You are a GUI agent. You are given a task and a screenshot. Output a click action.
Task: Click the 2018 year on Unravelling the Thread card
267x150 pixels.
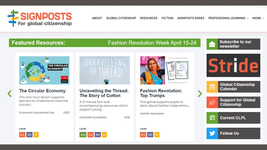127,117
